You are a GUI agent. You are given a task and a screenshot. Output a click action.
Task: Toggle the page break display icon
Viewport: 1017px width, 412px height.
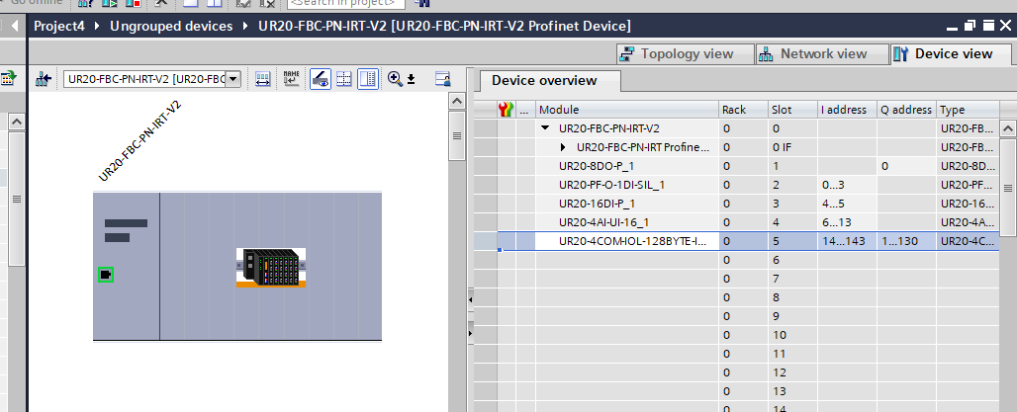[343, 80]
